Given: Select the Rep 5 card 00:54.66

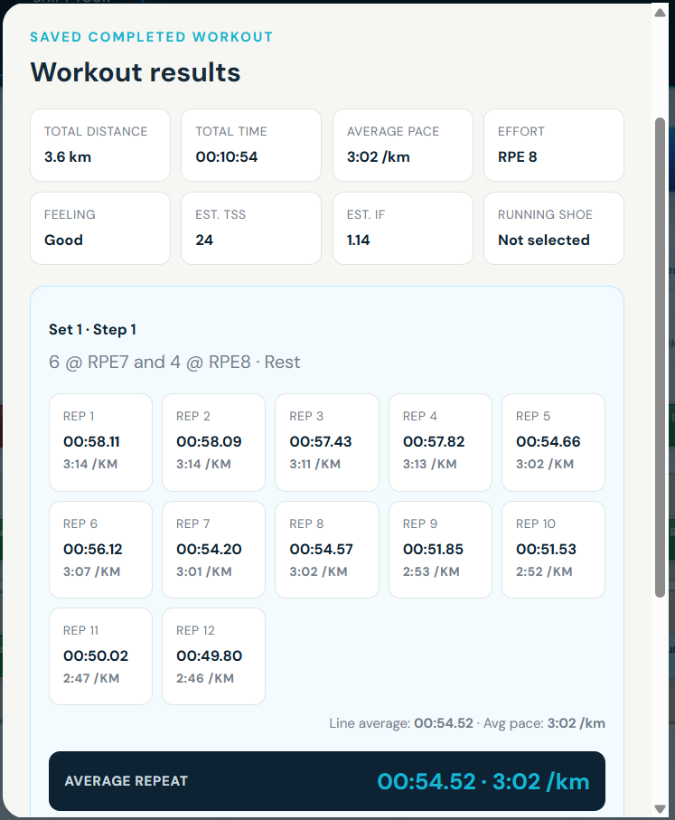Looking at the screenshot, I should 553,442.
